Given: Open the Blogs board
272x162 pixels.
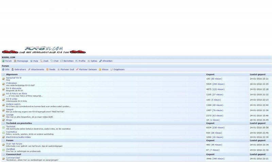Looking at the screenshot, I should (9, 120).
